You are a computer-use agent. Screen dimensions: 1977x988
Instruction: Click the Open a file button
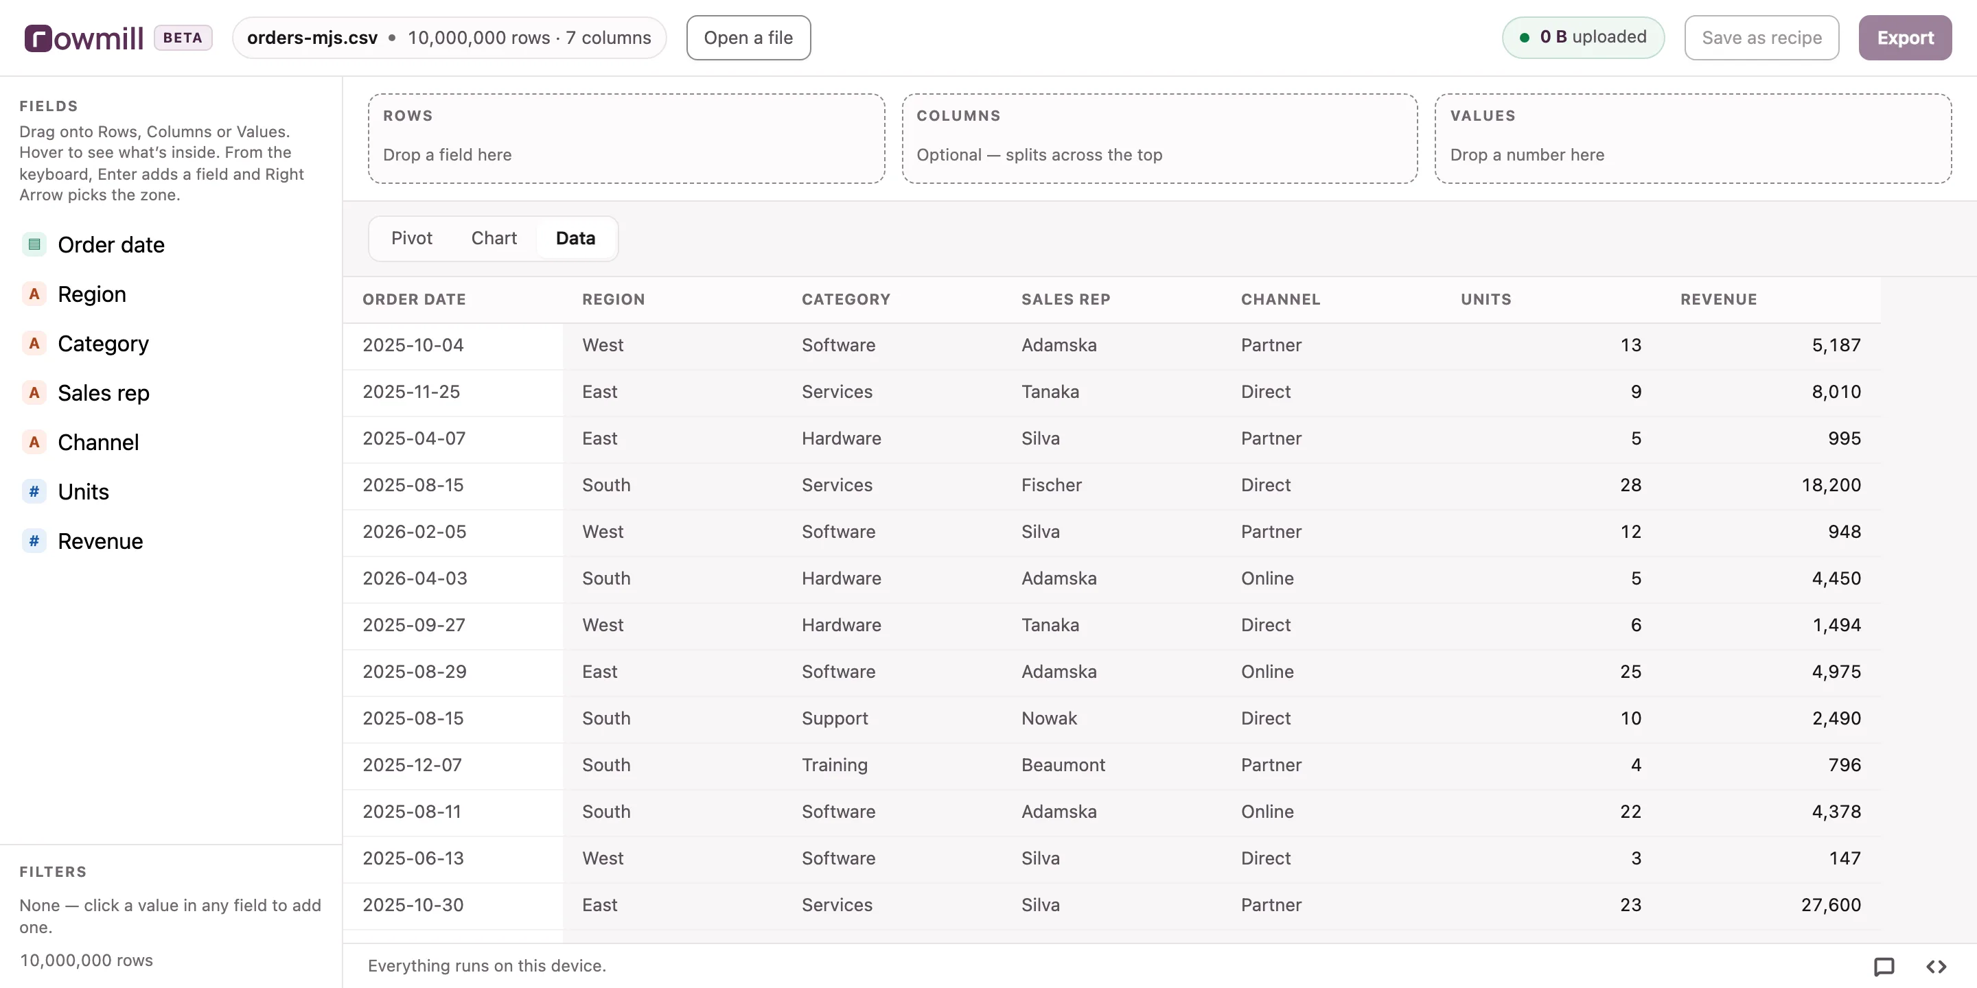(748, 38)
